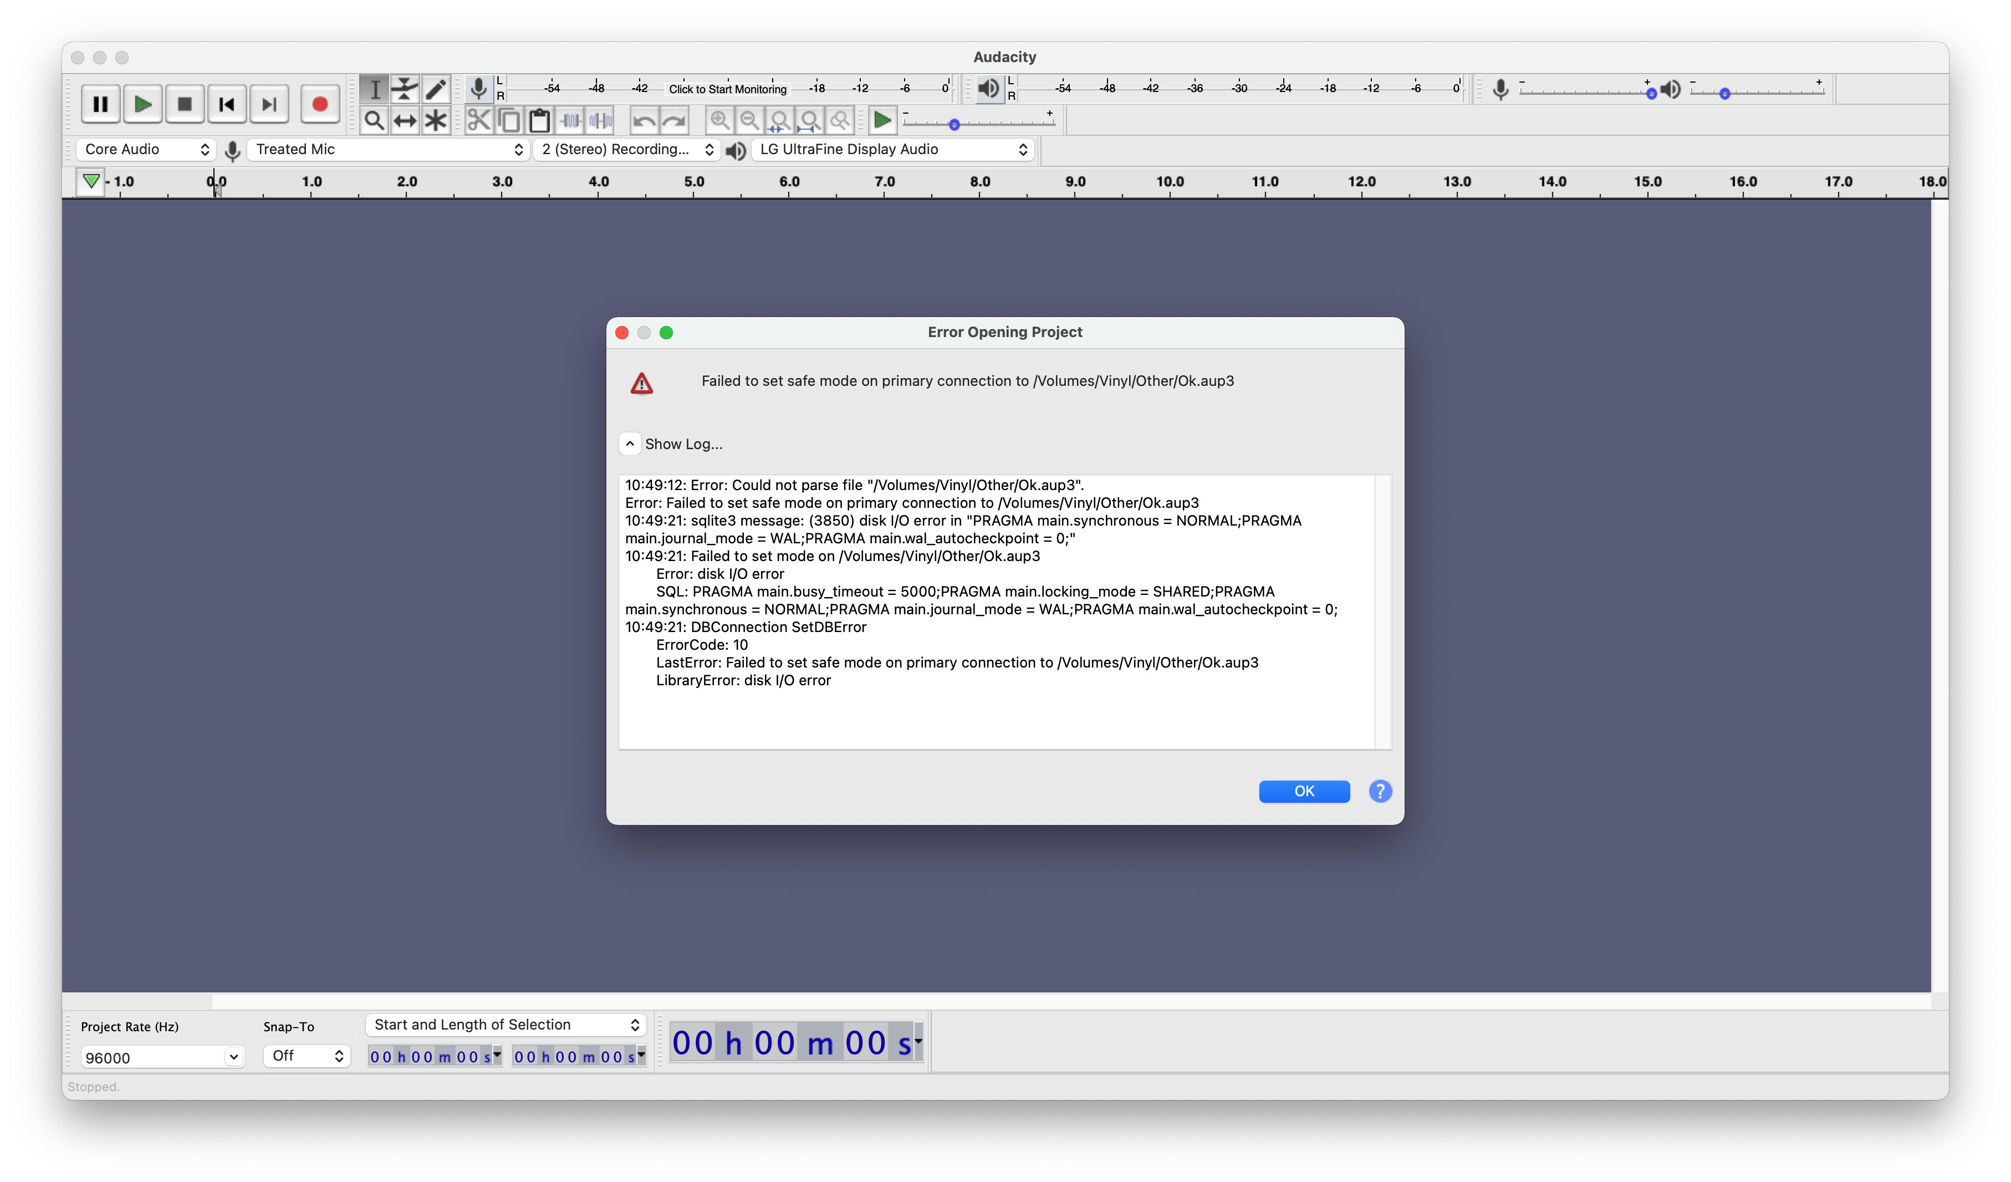Open the Core Audio host dropdown
This screenshot has height=1182, width=2011.
click(142, 149)
